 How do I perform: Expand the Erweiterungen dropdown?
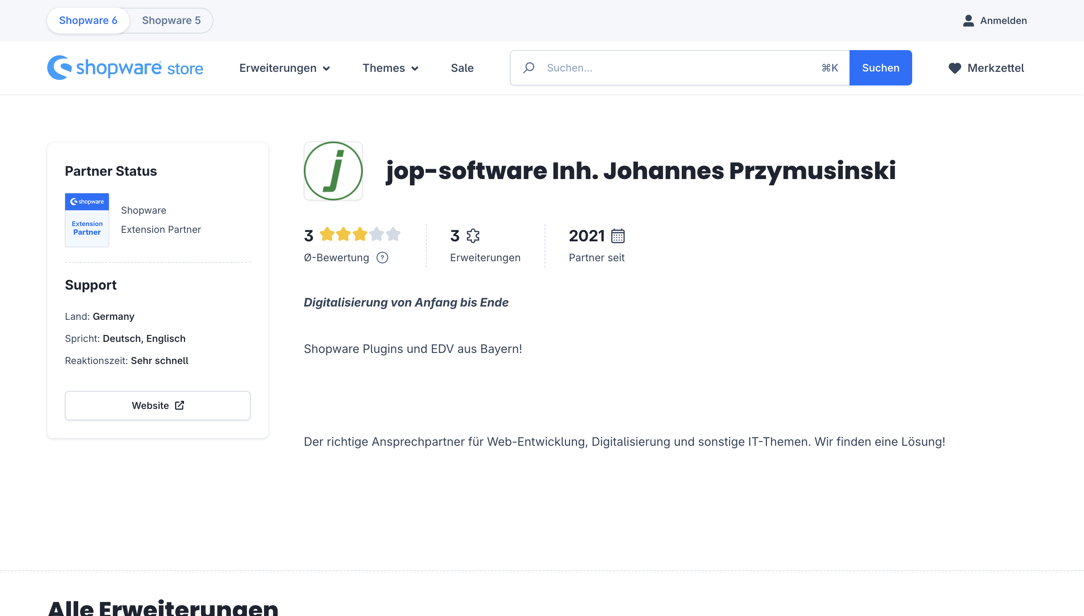[x=284, y=68]
